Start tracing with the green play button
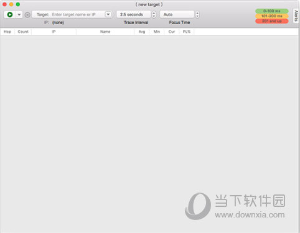 (9, 14)
